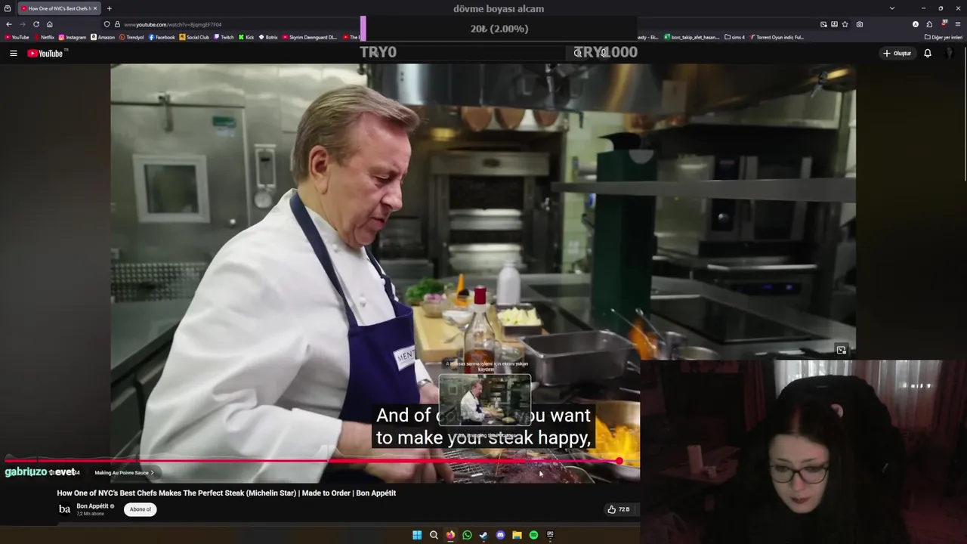Click the video progress bar scrubber handle

coord(619,461)
